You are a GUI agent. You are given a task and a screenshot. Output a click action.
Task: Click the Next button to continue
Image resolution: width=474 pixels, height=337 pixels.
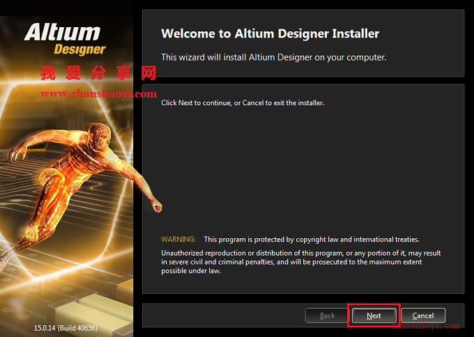374,315
